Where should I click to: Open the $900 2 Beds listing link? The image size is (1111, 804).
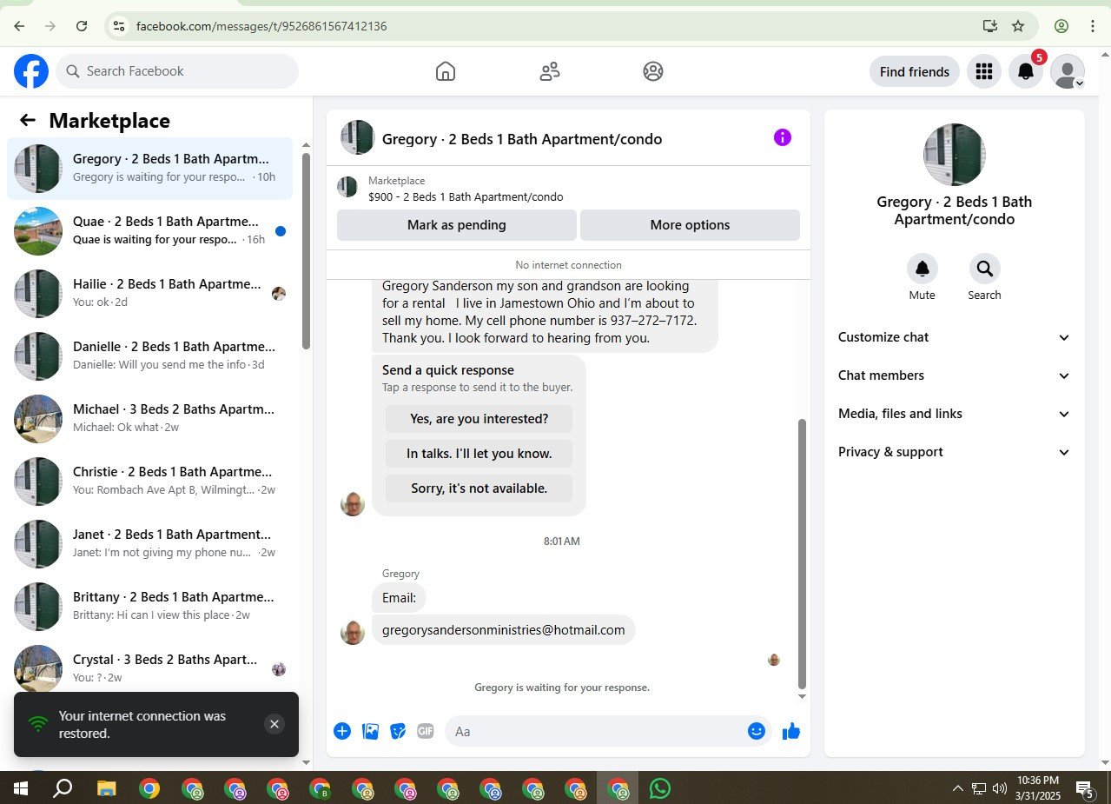click(466, 197)
